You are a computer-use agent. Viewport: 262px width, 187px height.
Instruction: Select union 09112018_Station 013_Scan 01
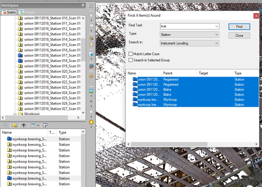pos(52,34)
